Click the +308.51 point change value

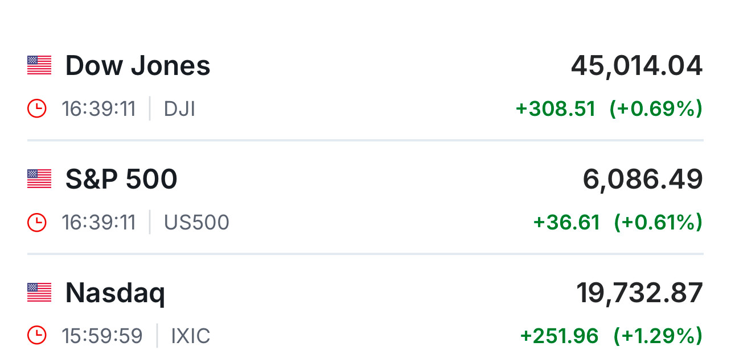555,109
